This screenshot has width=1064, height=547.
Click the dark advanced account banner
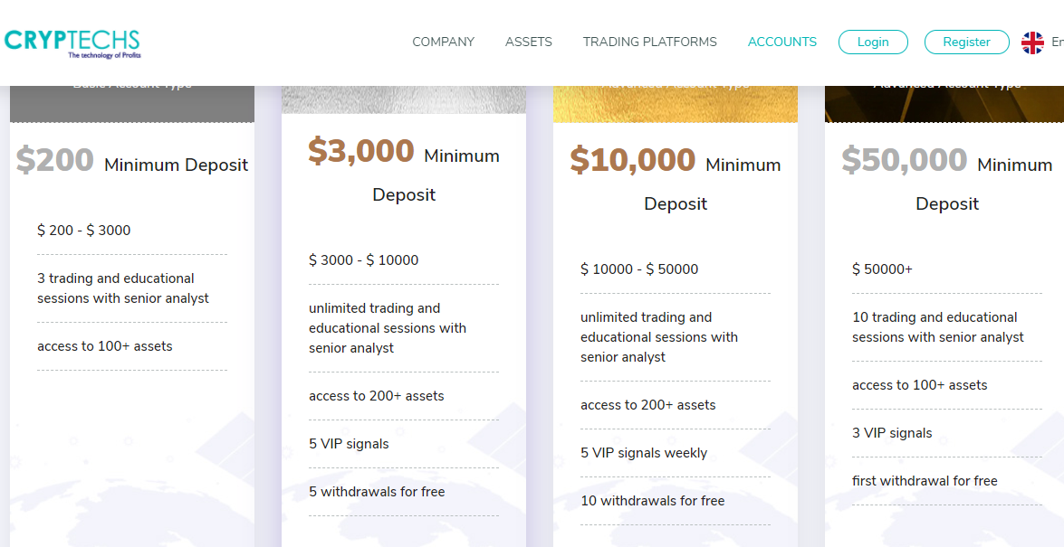(944, 104)
